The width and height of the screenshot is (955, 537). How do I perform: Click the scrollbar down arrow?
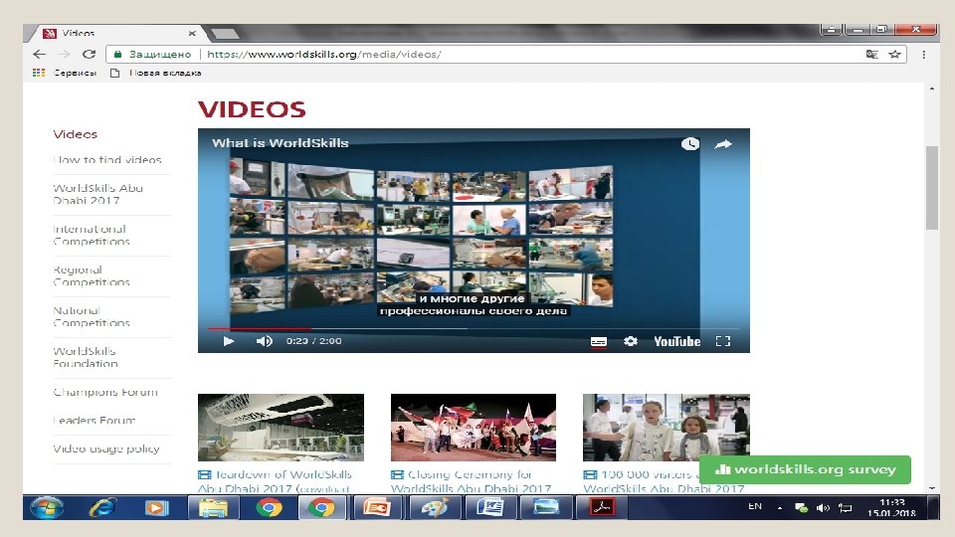tap(932, 487)
